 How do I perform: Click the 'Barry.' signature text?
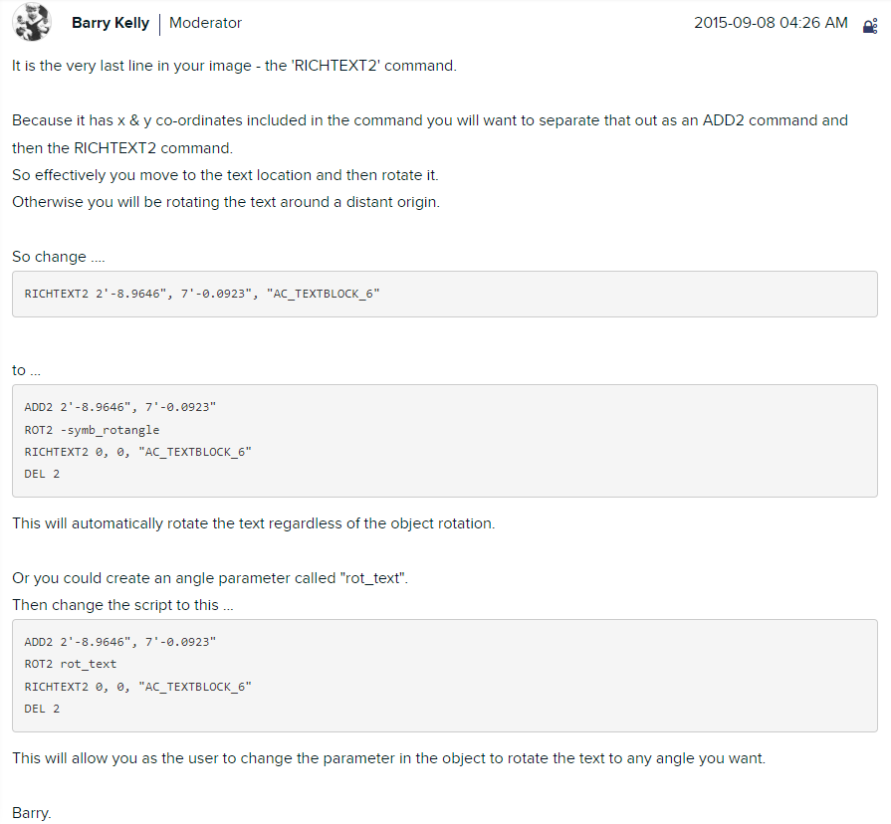point(31,813)
